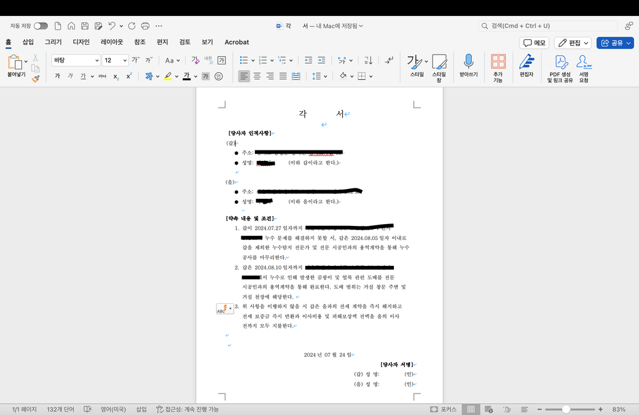639x415 pixels.
Task: Click the search field in title bar
Action: pyautogui.click(x=548, y=26)
